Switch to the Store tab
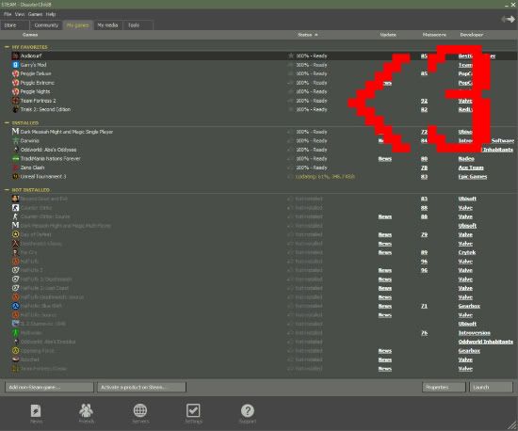Image resolution: width=518 pixels, height=431 pixels. pos(15,25)
